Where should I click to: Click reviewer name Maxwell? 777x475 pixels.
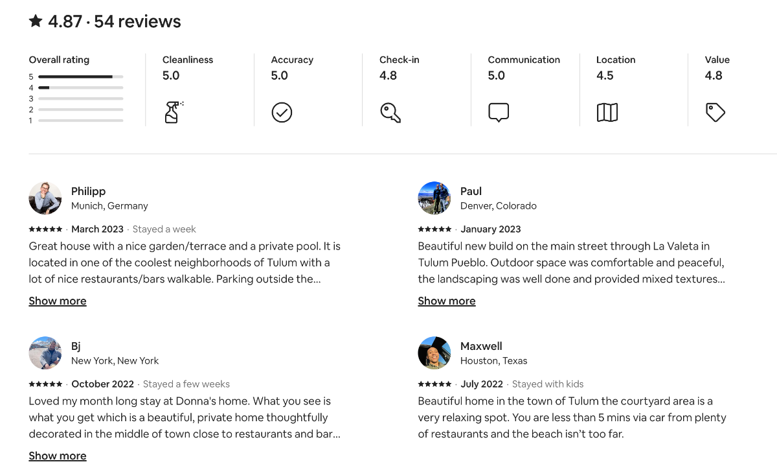click(481, 346)
